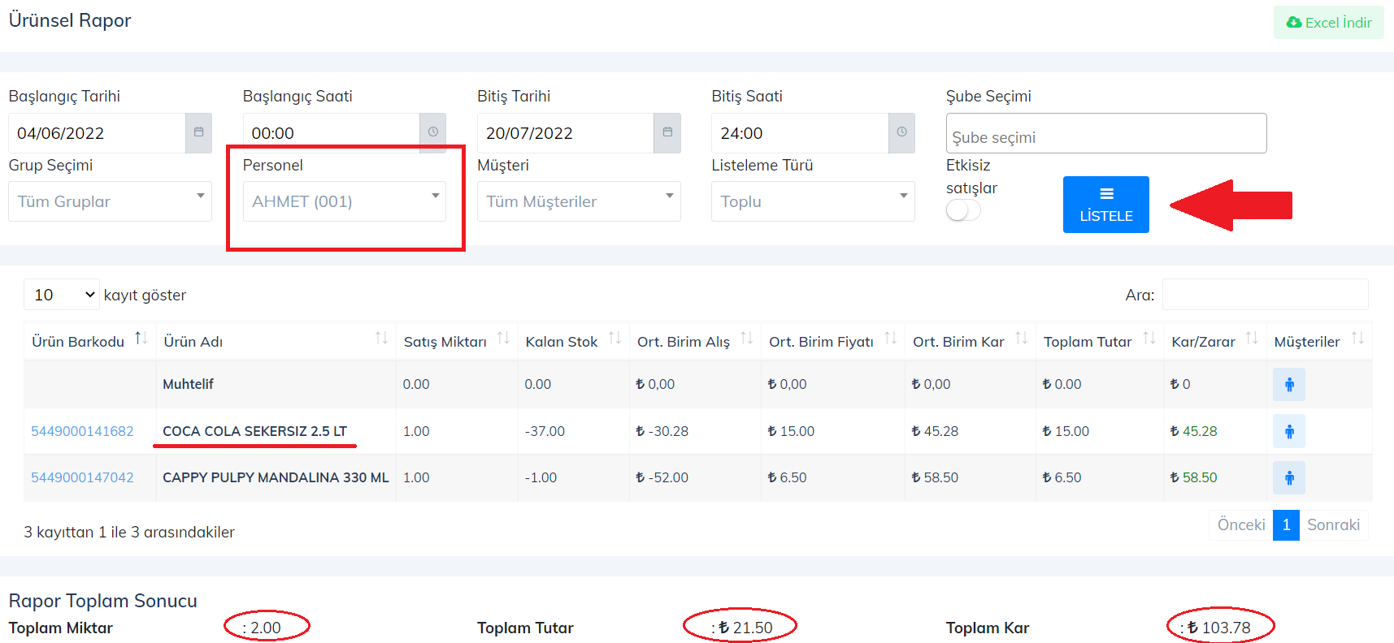1394x643 pixels.
Task: Focus the Başlangıç Saati time field
Action: pos(331,132)
